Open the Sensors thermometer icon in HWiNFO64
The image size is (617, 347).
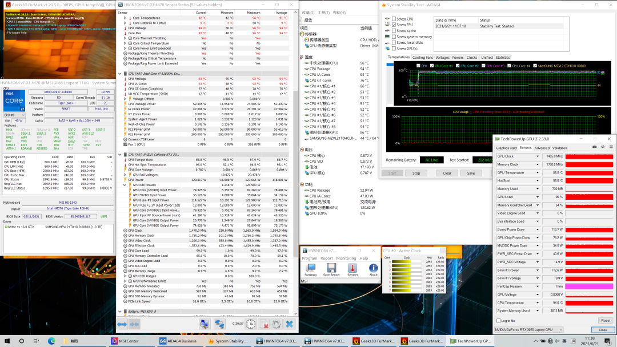(352, 268)
